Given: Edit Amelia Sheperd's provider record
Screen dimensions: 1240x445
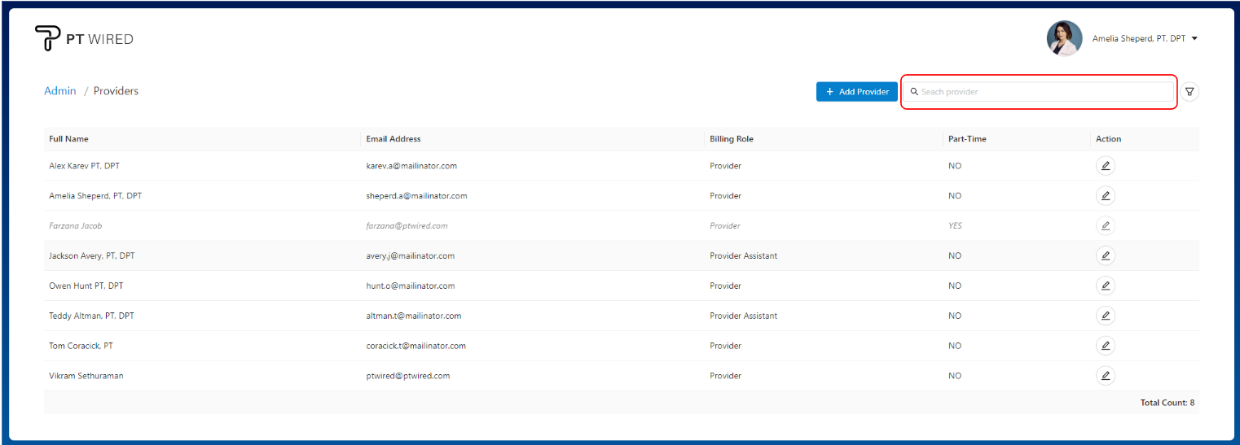Looking at the screenshot, I should pos(1105,196).
